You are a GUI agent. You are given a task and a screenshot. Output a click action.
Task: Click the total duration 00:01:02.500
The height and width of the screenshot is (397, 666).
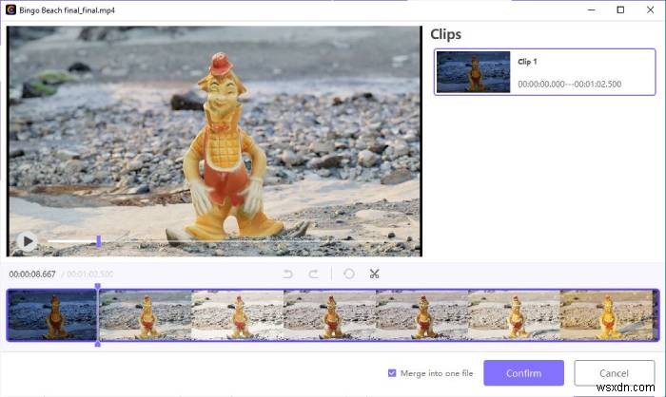click(x=90, y=274)
